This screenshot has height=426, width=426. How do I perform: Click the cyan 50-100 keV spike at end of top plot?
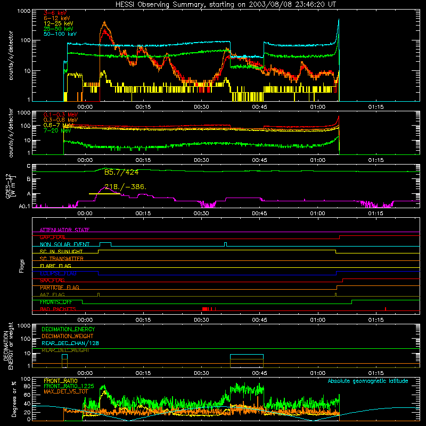click(x=338, y=30)
